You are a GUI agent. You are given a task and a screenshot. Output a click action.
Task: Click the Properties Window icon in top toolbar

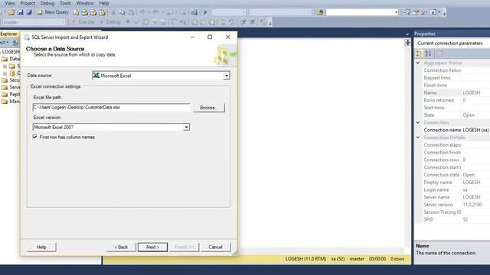tap(415, 12)
